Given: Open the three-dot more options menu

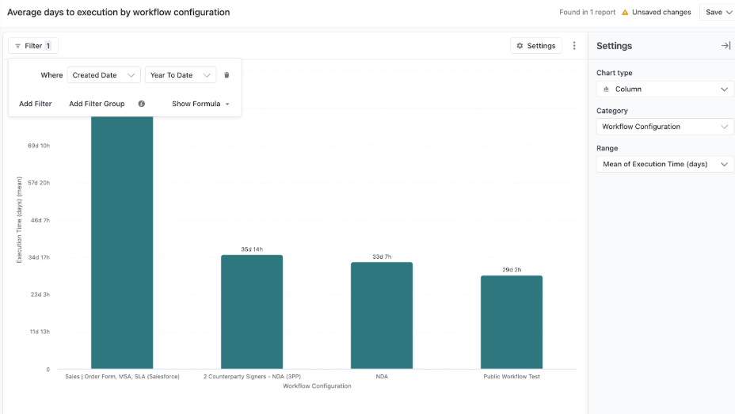Looking at the screenshot, I should click(x=574, y=46).
